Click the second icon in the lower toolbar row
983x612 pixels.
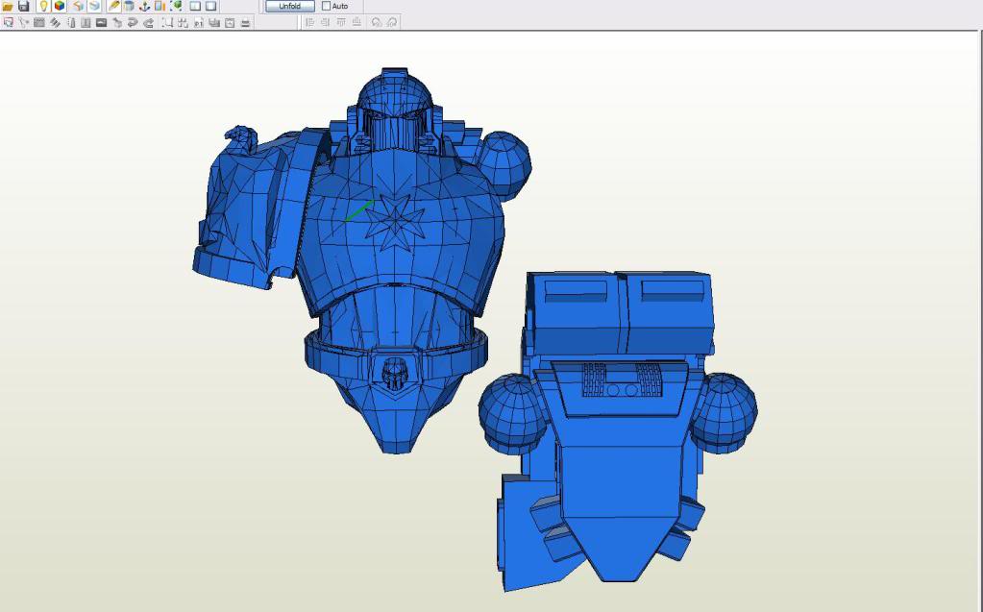[24, 22]
